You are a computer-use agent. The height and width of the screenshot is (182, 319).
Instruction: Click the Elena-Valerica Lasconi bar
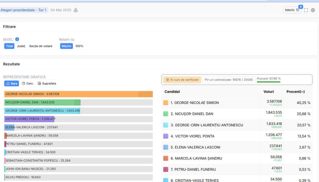tap(9, 127)
